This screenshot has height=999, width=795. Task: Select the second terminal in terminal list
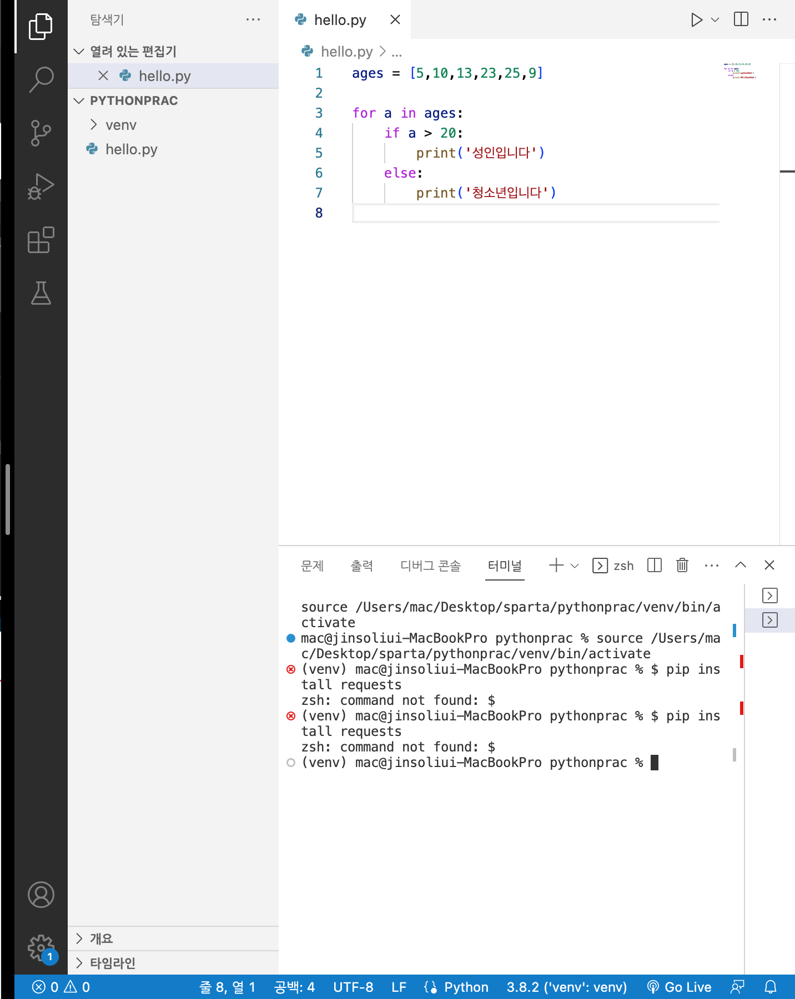(x=770, y=620)
